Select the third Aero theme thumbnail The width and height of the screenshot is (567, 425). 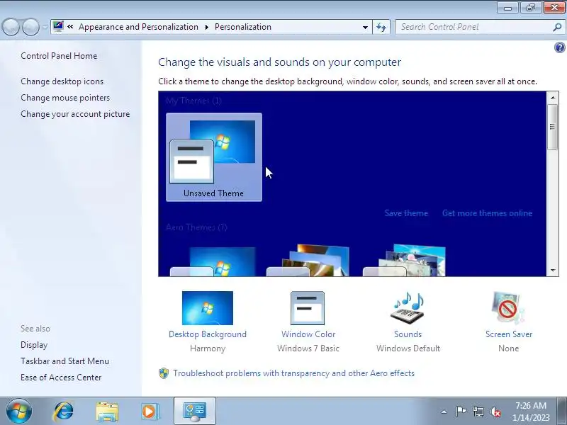tap(404, 261)
